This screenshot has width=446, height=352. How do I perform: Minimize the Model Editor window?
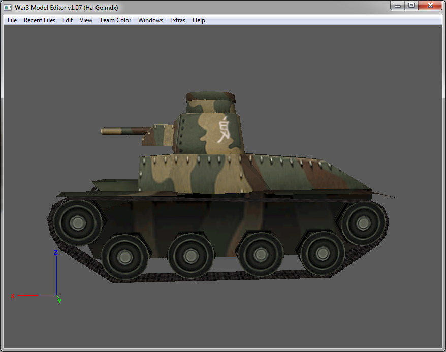tap(398, 6)
